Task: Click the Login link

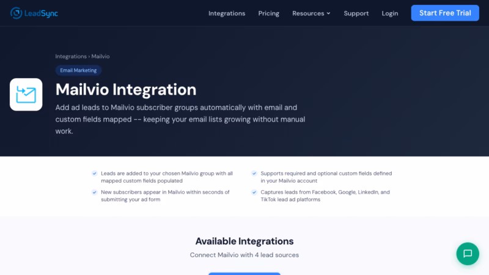Action: [x=390, y=13]
